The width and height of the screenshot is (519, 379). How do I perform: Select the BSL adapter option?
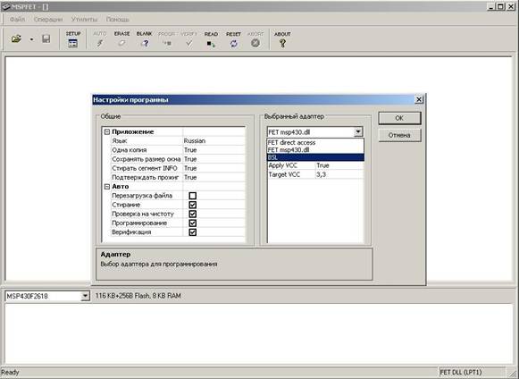pos(315,157)
